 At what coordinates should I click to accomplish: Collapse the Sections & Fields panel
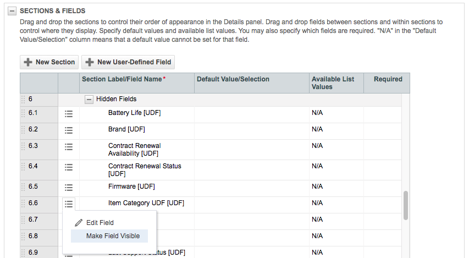[x=12, y=11]
